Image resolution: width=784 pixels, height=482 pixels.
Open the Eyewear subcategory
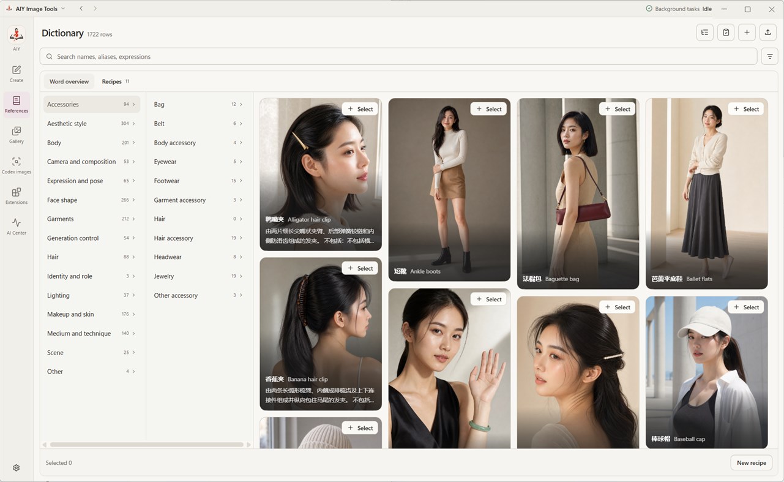pyautogui.click(x=198, y=162)
